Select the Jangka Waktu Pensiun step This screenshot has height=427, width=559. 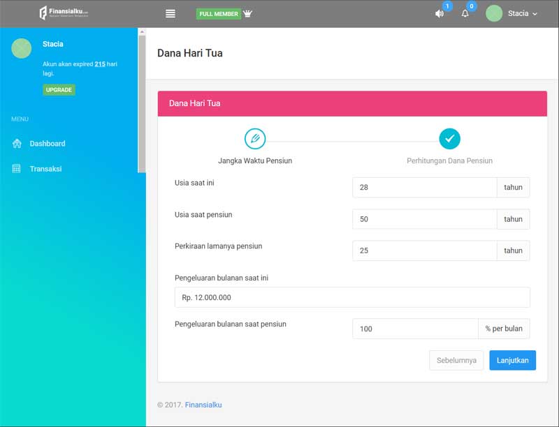click(255, 139)
